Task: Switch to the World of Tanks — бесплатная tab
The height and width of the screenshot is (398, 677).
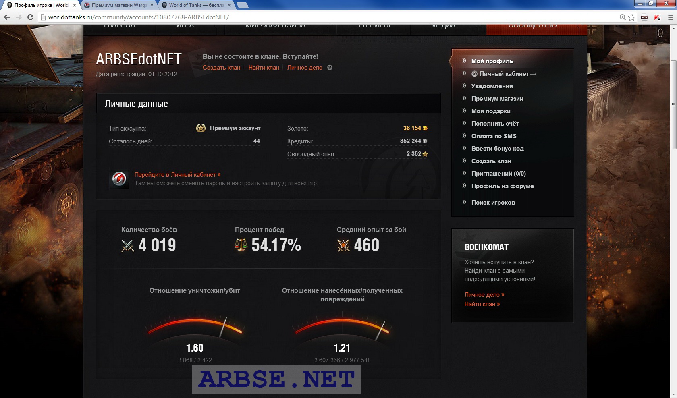Action: (196, 5)
